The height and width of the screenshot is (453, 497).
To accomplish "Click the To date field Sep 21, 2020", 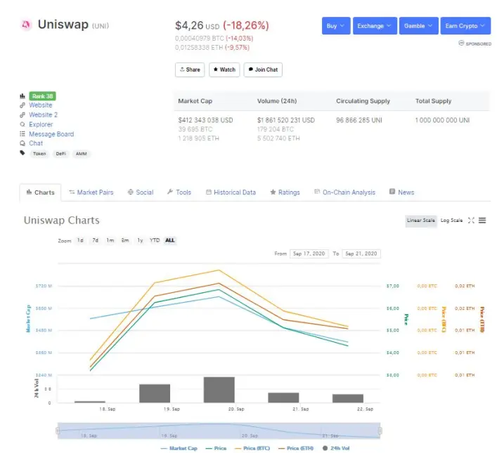I will click(x=361, y=254).
